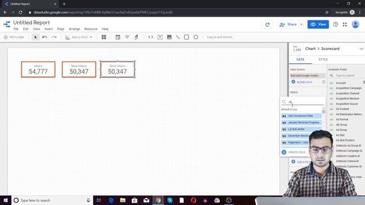Click the BLEND DATA link
Image resolution: width=365 pixels, height=205 pixels.
305,82
